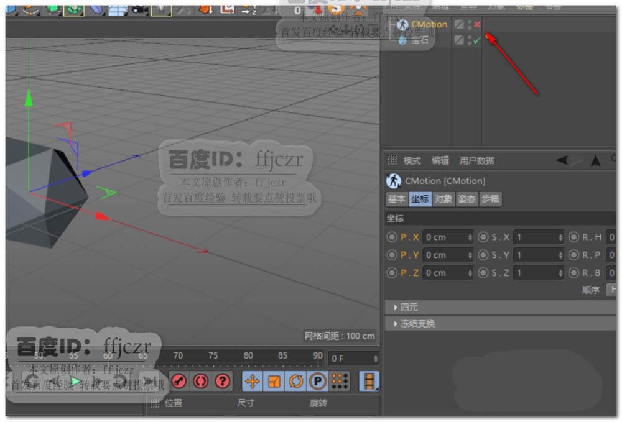Click the attribute manager back arrow
Image resolution: width=622 pixels, height=422 pixels.
click(562, 160)
